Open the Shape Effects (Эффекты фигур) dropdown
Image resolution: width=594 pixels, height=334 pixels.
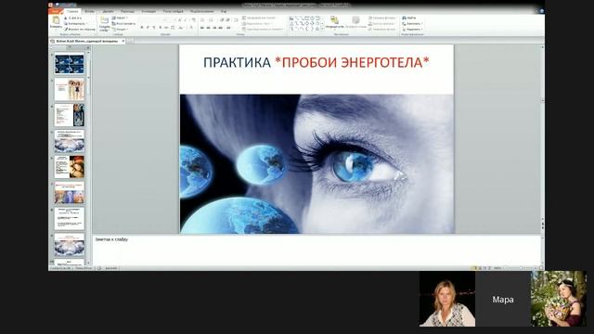point(382,29)
